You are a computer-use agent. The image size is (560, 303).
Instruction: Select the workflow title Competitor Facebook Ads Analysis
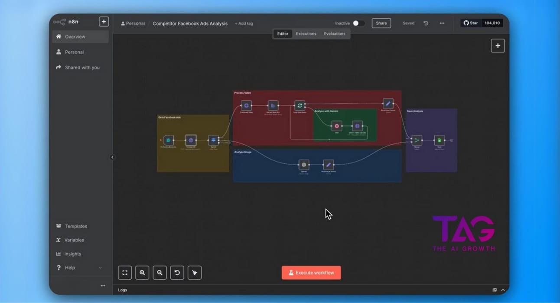(x=190, y=23)
